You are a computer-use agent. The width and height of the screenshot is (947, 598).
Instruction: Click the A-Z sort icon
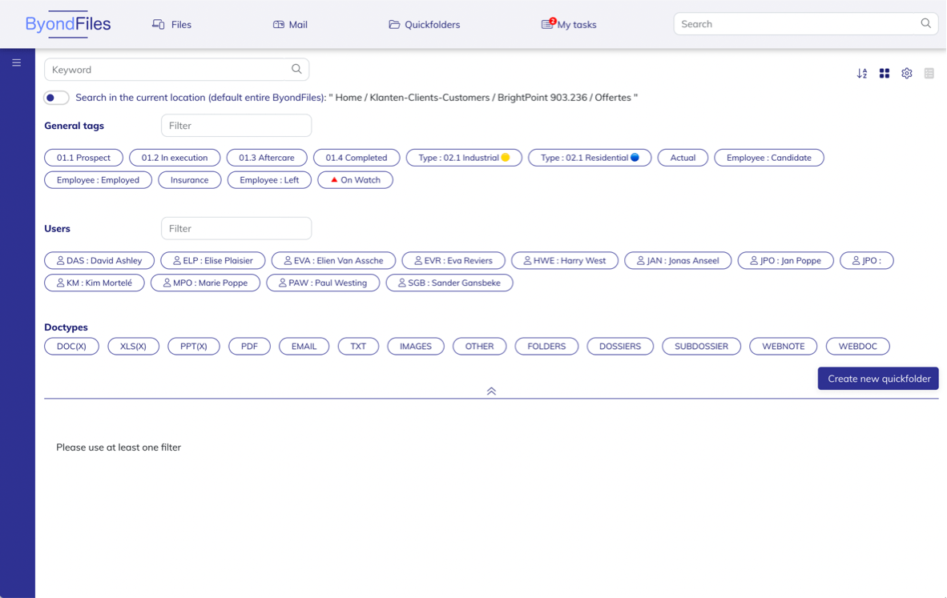pyautogui.click(x=862, y=74)
